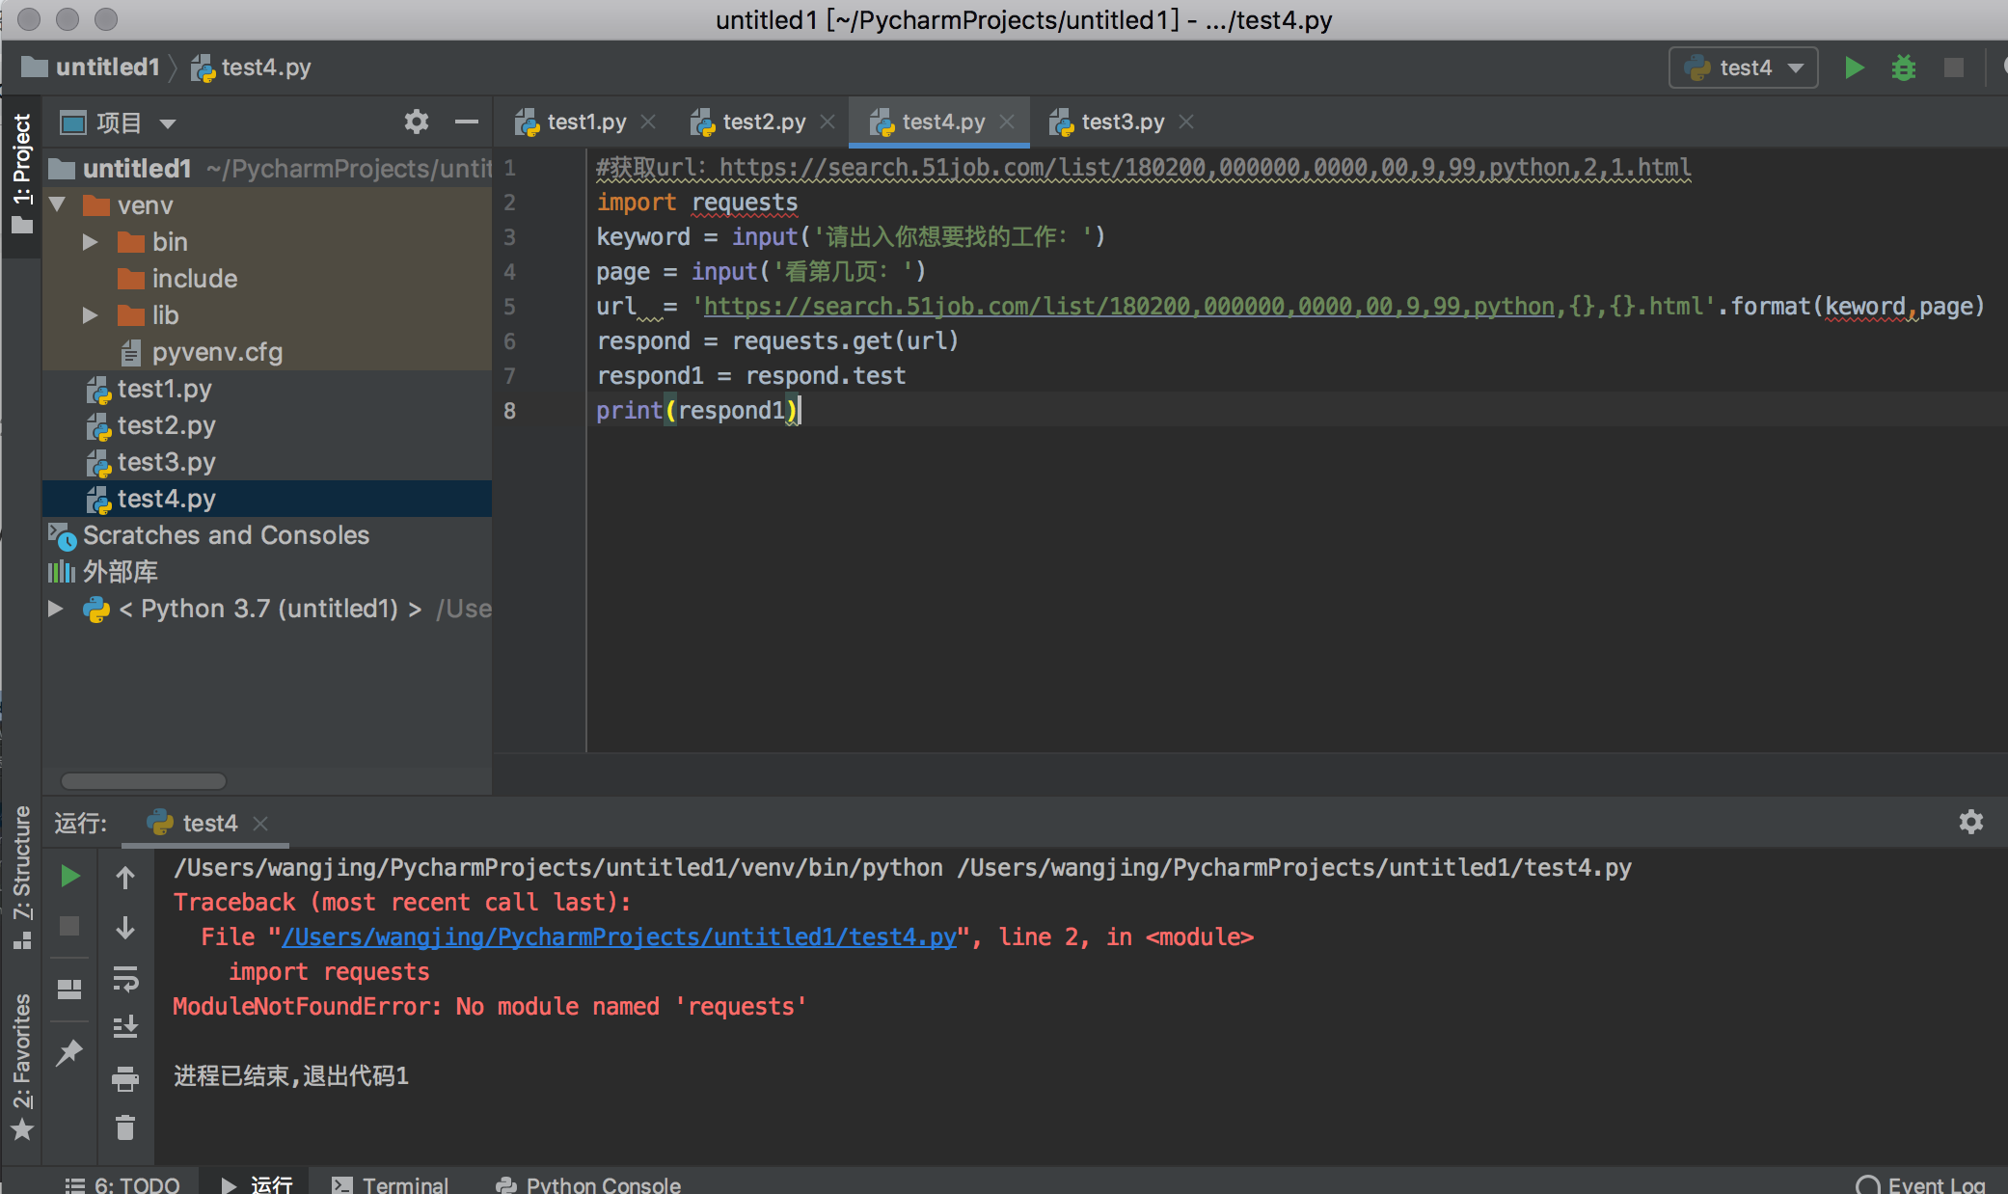Click 'respond = requests.get(url)' code line
This screenshot has width=2008, height=1194.
(x=777, y=341)
